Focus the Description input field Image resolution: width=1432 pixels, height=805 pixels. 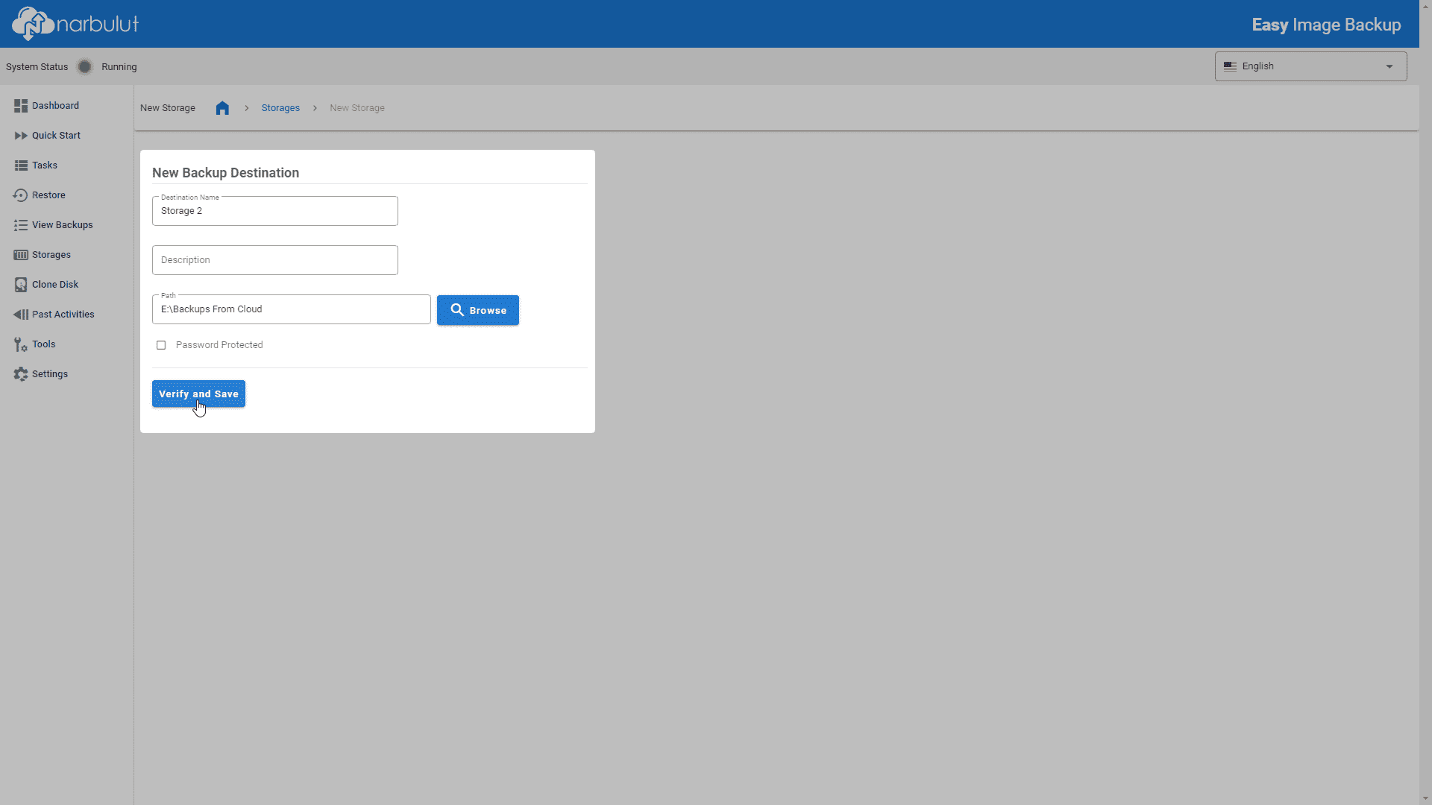[x=275, y=260]
